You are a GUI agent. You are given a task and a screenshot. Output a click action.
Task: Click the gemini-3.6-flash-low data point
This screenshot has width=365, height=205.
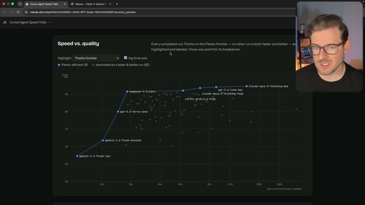[77, 156]
